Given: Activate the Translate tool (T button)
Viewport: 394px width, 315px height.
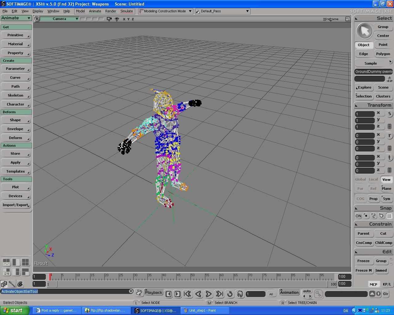Looking at the screenshot, I should [x=389, y=158].
